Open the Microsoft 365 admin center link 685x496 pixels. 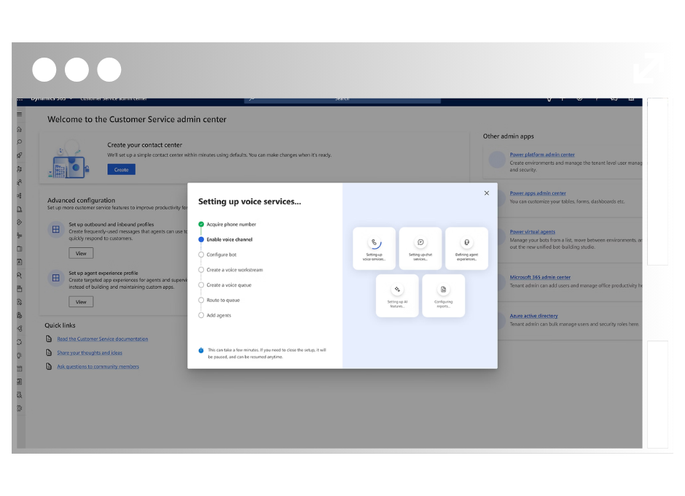[540, 277]
